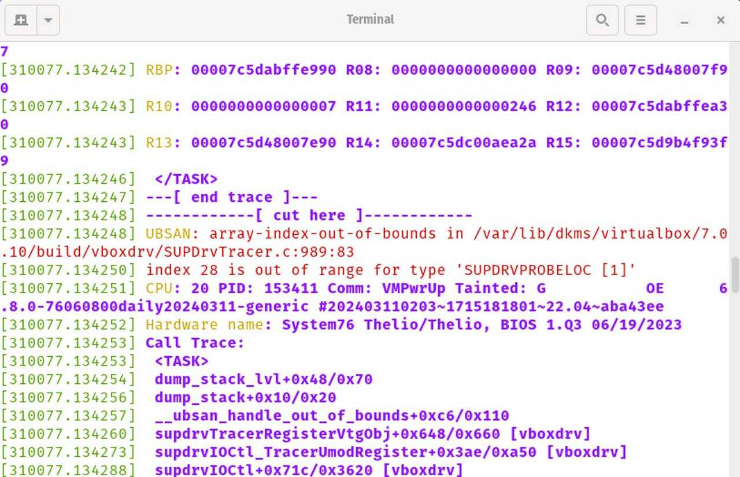Click the supdrvTracerRegisterVtgObj trace entry
Screen dimensions: 740x477
coord(372,434)
